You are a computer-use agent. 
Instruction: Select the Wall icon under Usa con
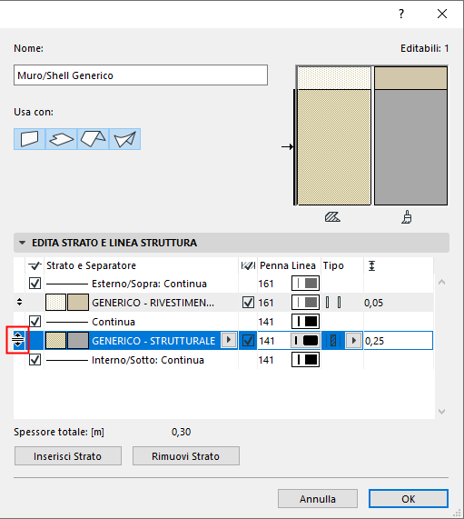(x=29, y=139)
